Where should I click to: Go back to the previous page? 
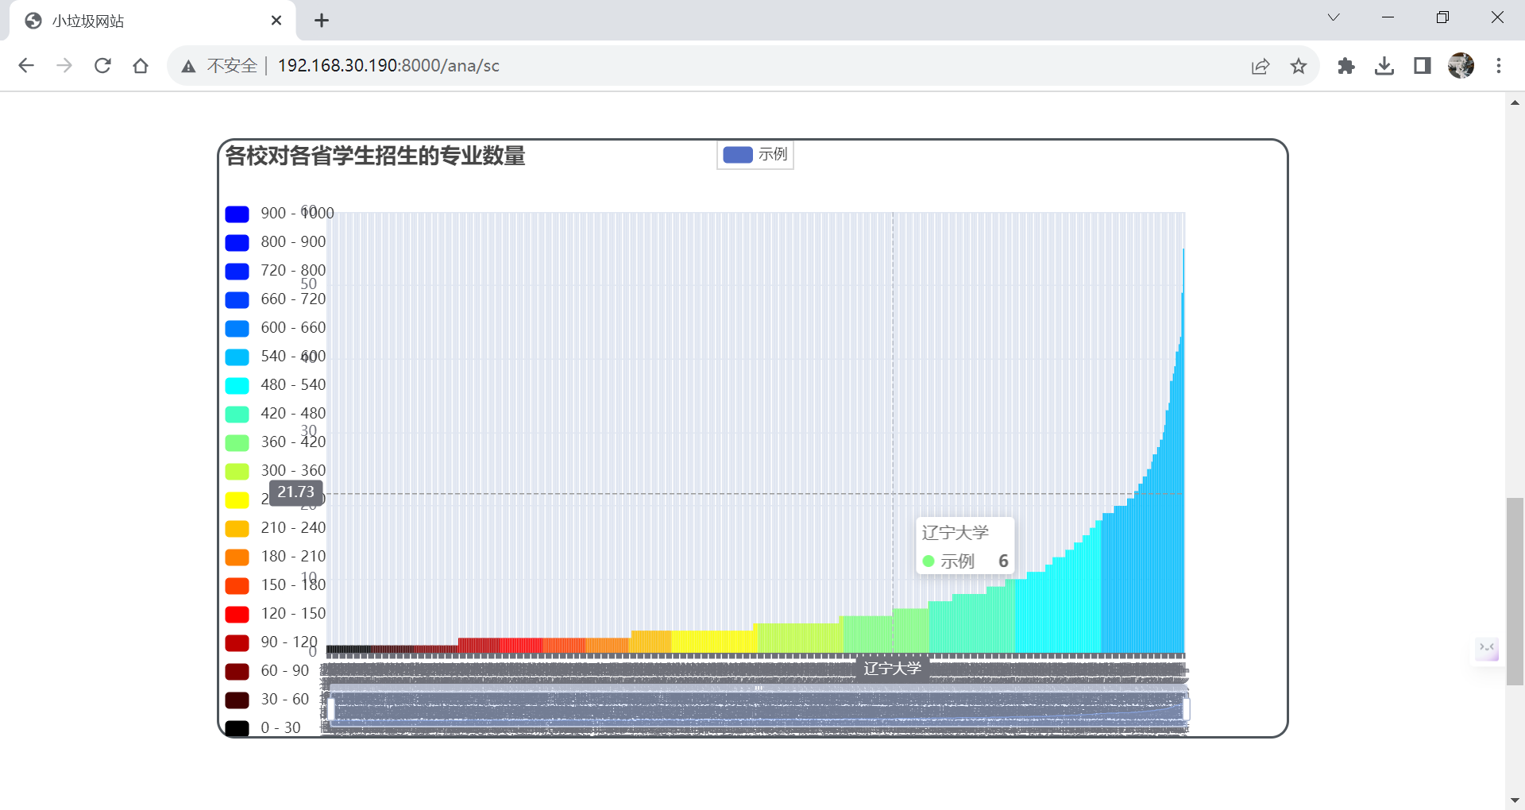[x=26, y=66]
